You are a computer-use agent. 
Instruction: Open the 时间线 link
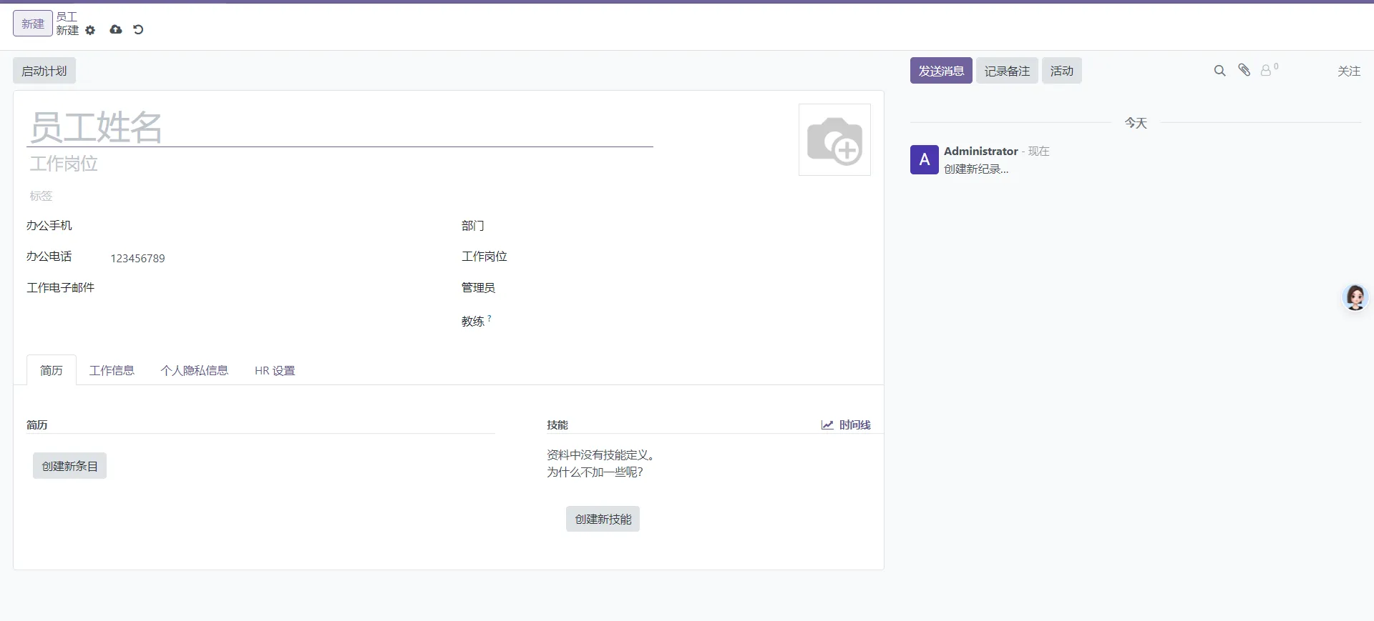pyautogui.click(x=846, y=424)
